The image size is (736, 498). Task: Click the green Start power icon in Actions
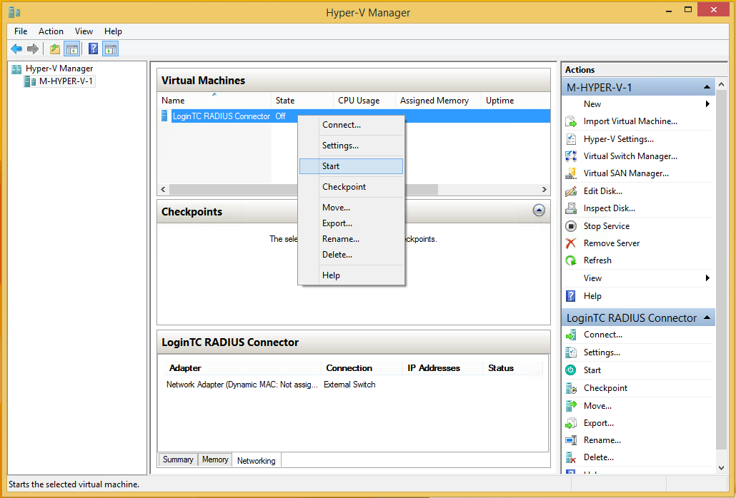click(571, 370)
